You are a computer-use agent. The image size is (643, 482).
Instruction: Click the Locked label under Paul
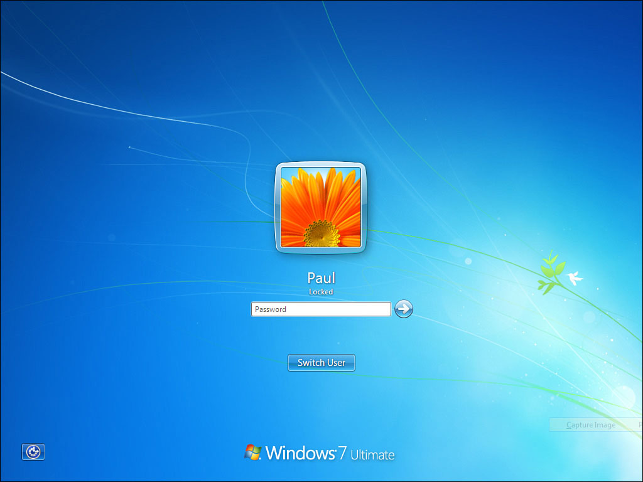point(321,291)
